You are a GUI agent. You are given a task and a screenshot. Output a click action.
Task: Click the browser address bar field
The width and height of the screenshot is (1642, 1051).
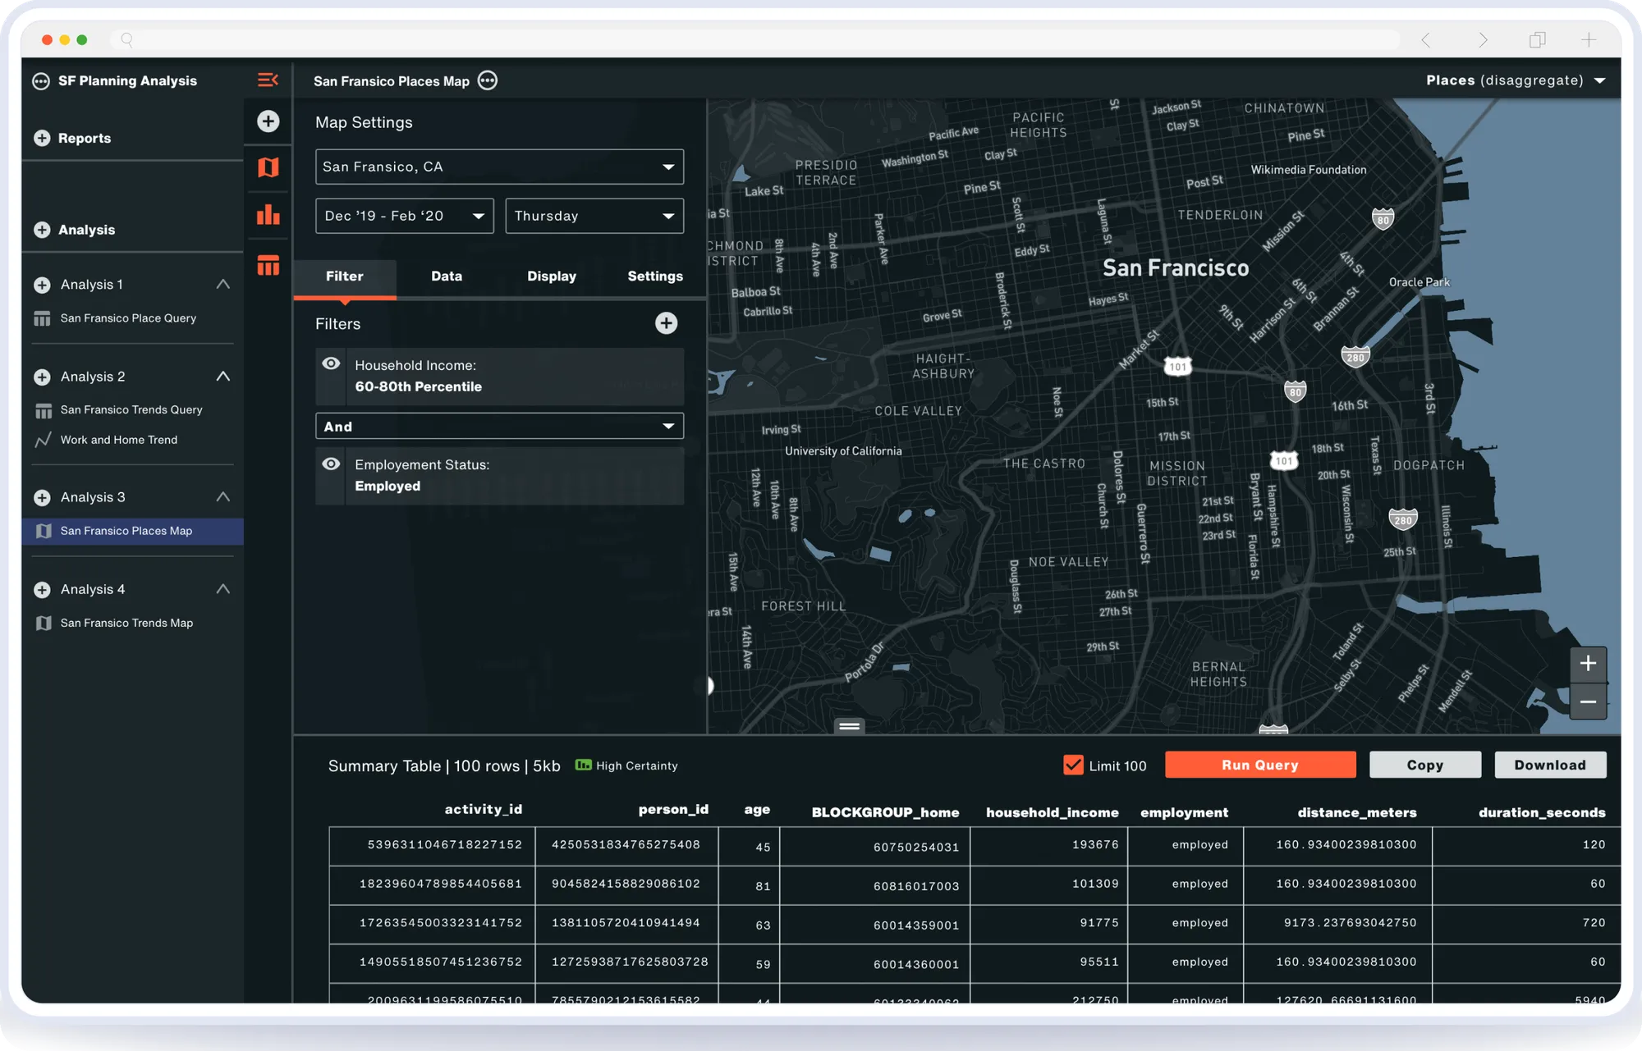point(755,39)
